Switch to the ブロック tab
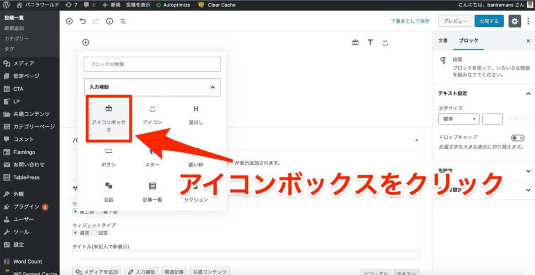This screenshot has width=535, height=275. tap(469, 41)
